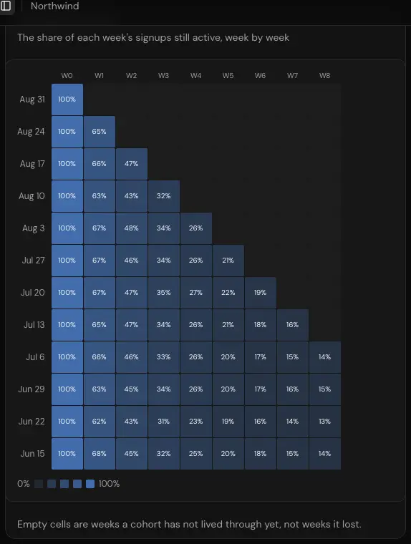The image size is (411, 544).
Task: Click the Jul 27 W5 21% cell
Action: (x=228, y=261)
